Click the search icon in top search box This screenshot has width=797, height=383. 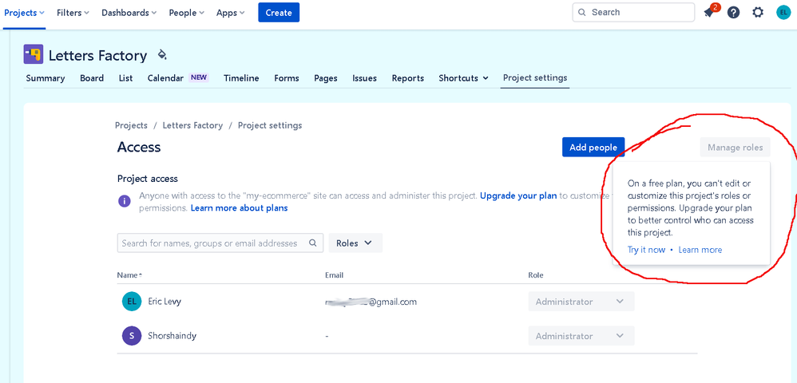coord(582,12)
